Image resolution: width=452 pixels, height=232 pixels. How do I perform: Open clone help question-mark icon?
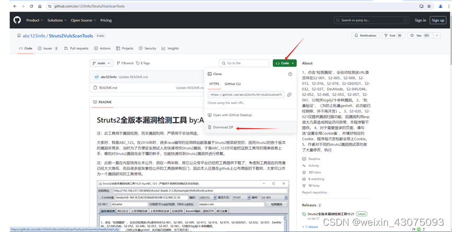point(290,74)
